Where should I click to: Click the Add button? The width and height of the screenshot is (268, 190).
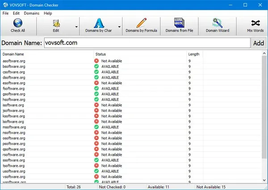tap(259, 43)
